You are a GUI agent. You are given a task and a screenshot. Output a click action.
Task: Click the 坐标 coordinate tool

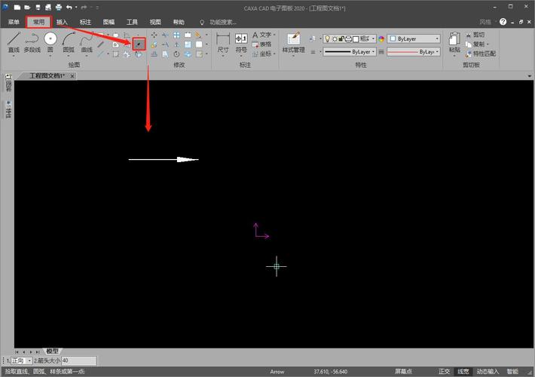(261, 54)
